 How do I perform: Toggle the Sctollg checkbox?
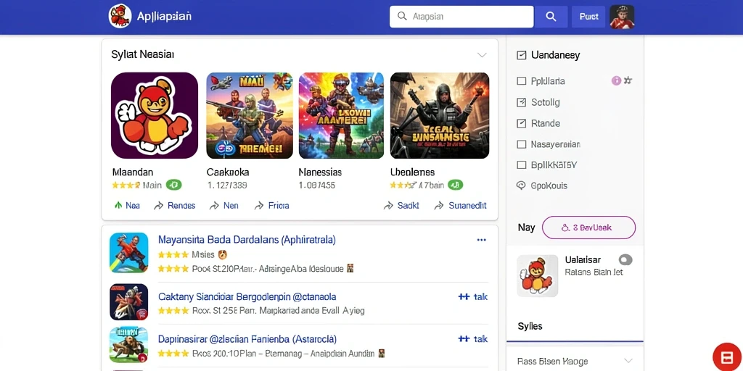tap(521, 102)
